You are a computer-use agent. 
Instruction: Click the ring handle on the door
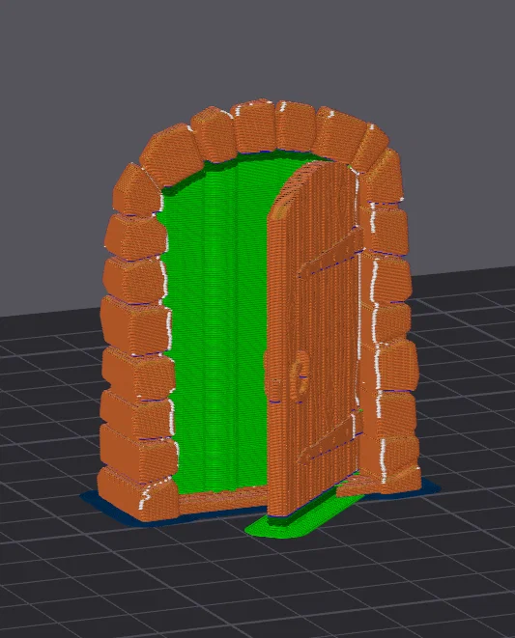click(x=300, y=374)
